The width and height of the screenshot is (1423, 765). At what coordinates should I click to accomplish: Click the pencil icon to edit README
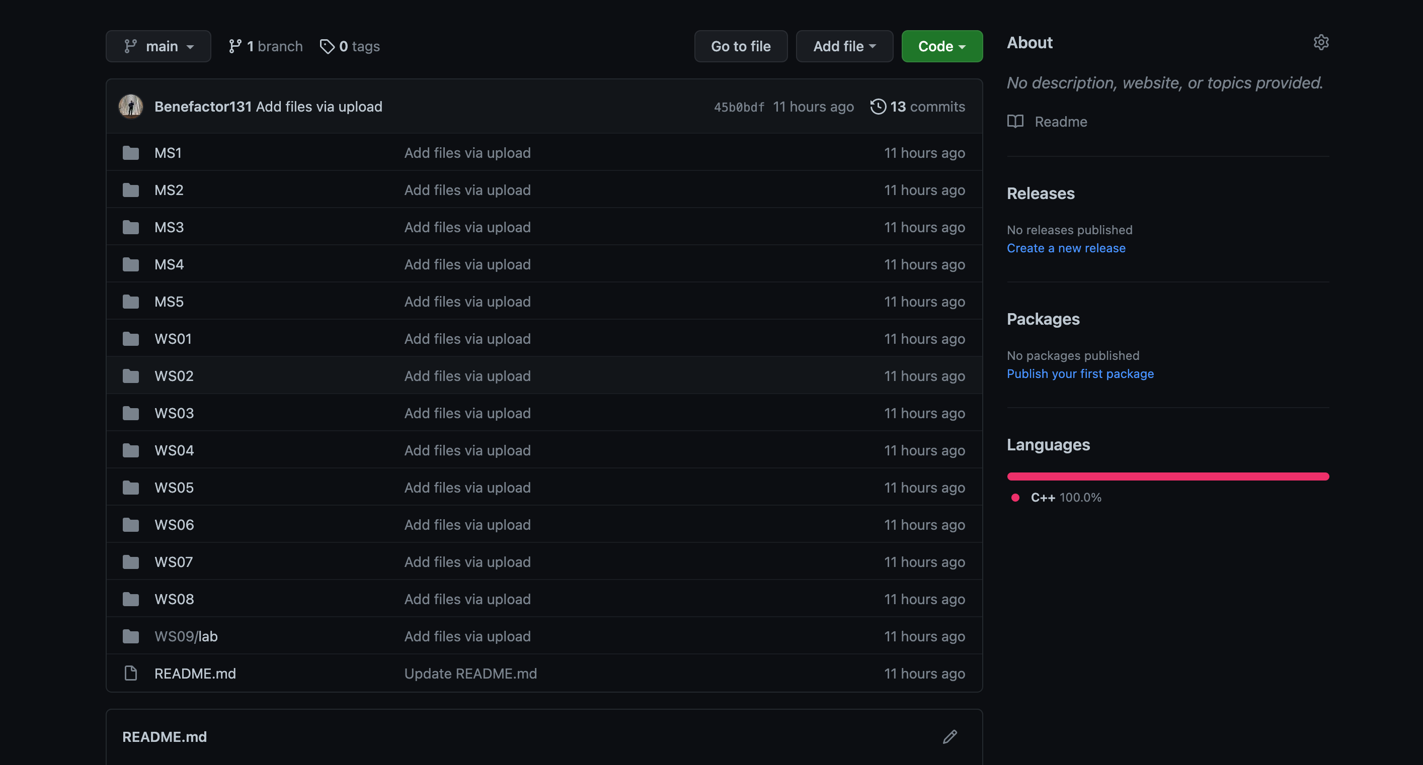coord(950,737)
